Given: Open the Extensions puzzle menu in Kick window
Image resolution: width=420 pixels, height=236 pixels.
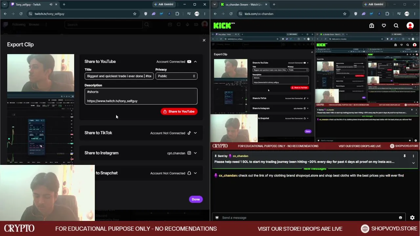Looking at the screenshot, I should (387, 14).
